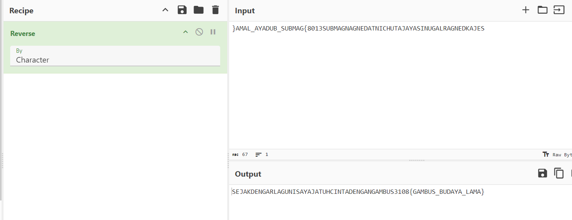572x220 pixels.
Task: Click the reversed Output text
Action: click(x=358, y=192)
